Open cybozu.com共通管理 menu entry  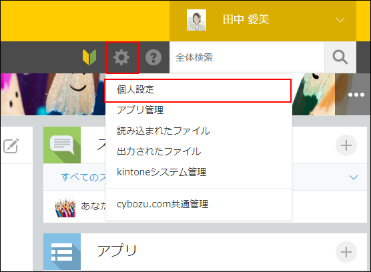(x=199, y=204)
